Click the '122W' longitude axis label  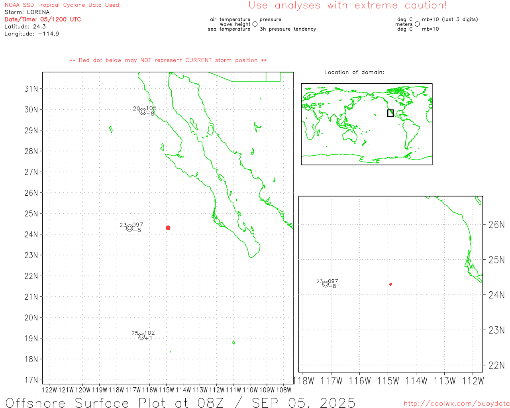(x=49, y=390)
